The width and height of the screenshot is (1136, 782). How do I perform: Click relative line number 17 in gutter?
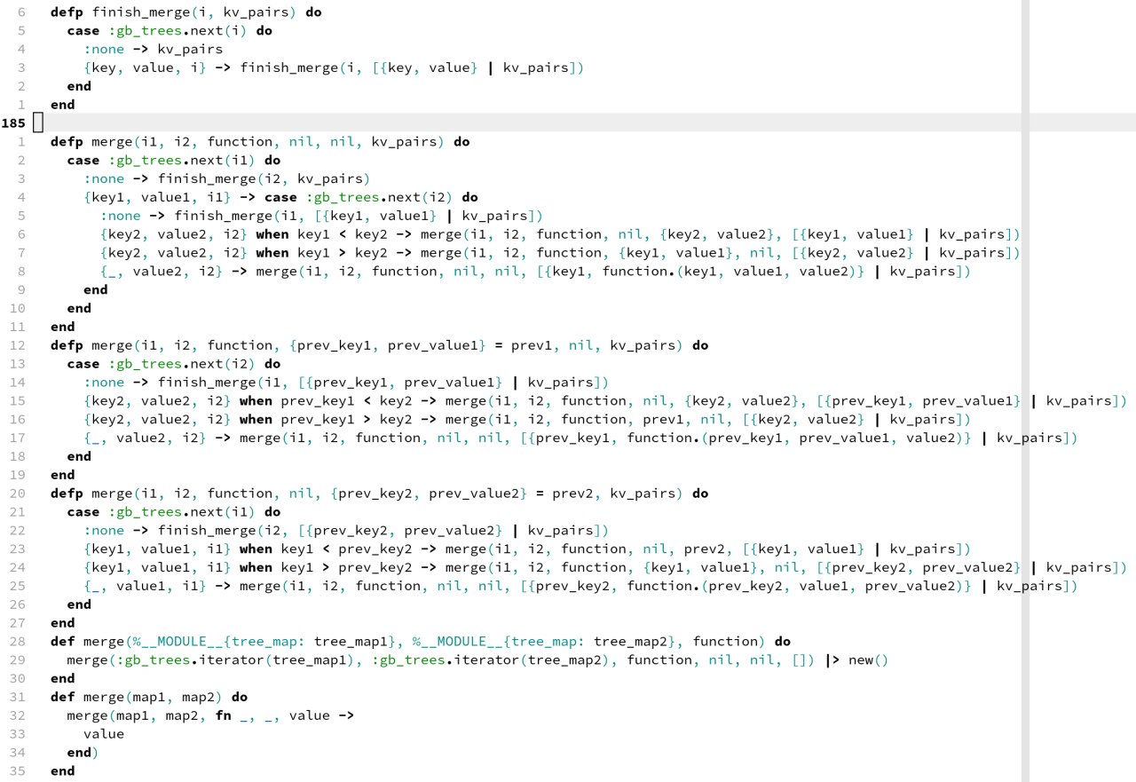[19, 438]
